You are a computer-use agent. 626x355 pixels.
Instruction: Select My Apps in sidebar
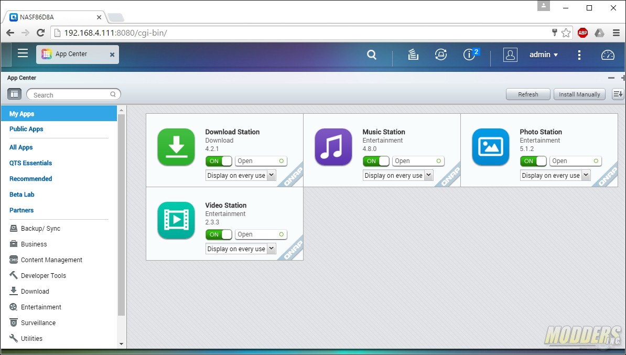[59, 114]
